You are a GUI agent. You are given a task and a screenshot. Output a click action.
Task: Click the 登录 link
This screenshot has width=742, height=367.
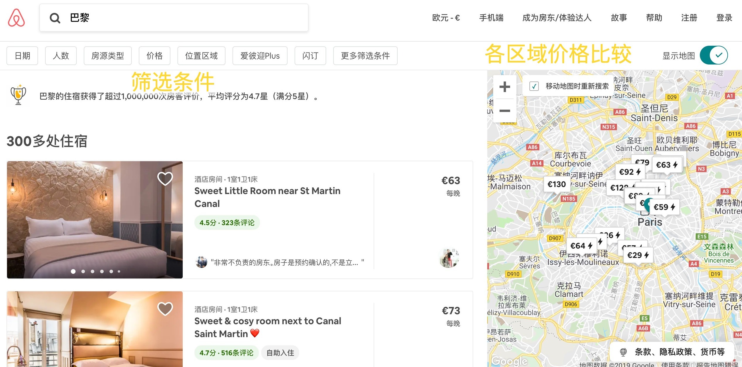724,18
